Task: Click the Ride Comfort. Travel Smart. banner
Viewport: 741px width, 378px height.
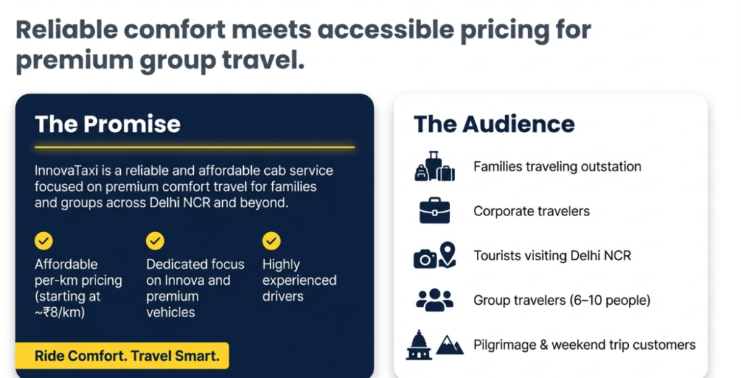Action: coord(122,356)
